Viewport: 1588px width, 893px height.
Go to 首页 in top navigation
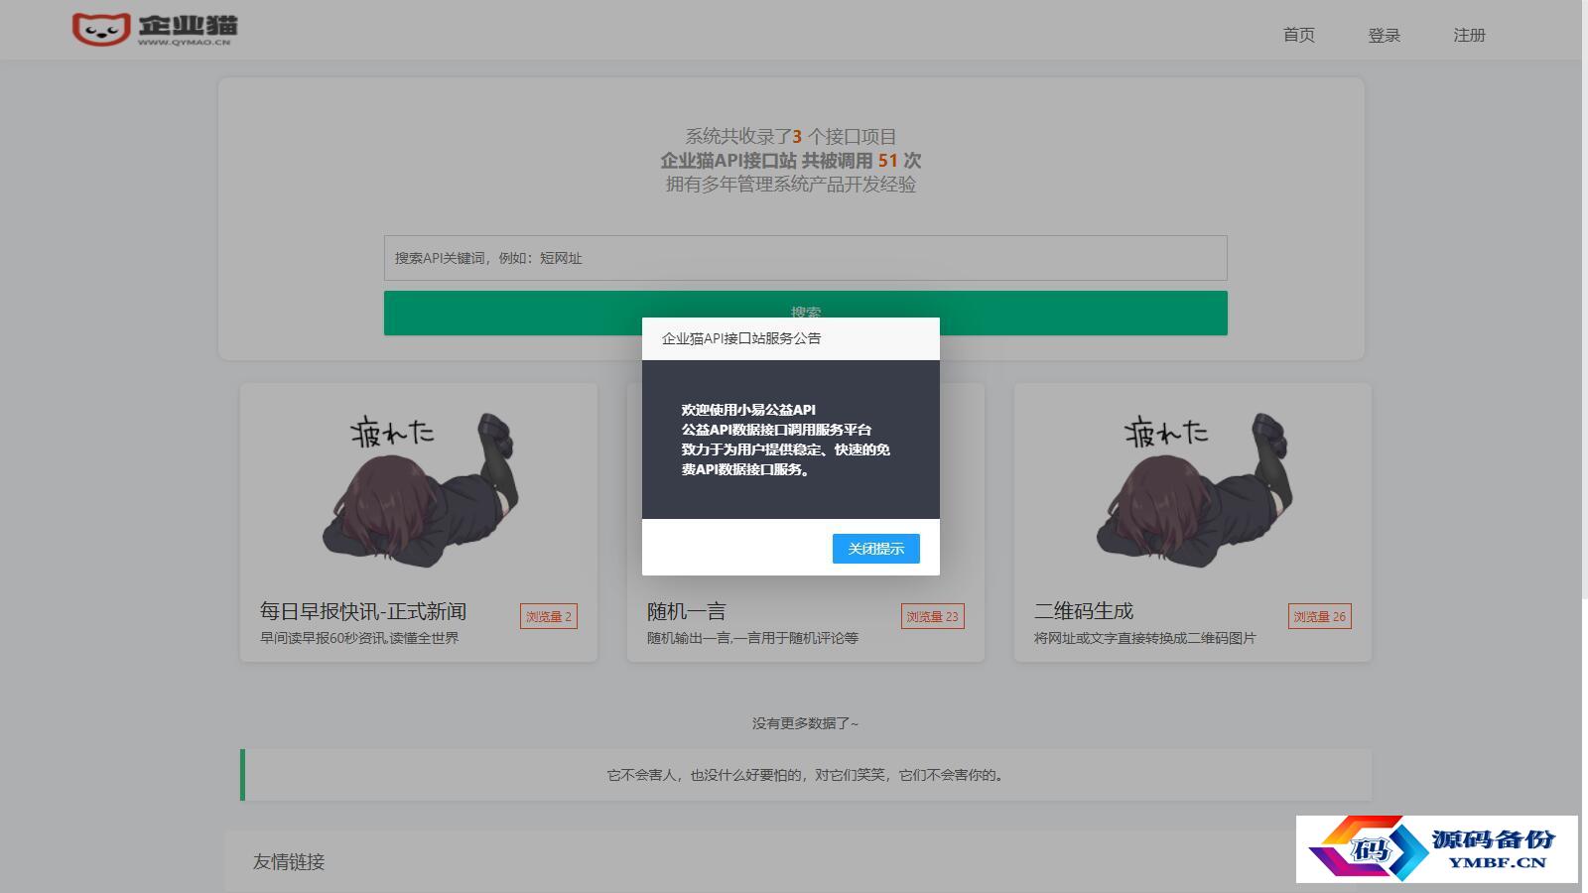coord(1298,35)
